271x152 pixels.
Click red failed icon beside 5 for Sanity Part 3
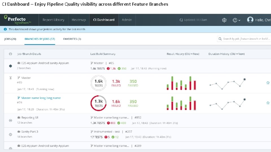point(106,137)
